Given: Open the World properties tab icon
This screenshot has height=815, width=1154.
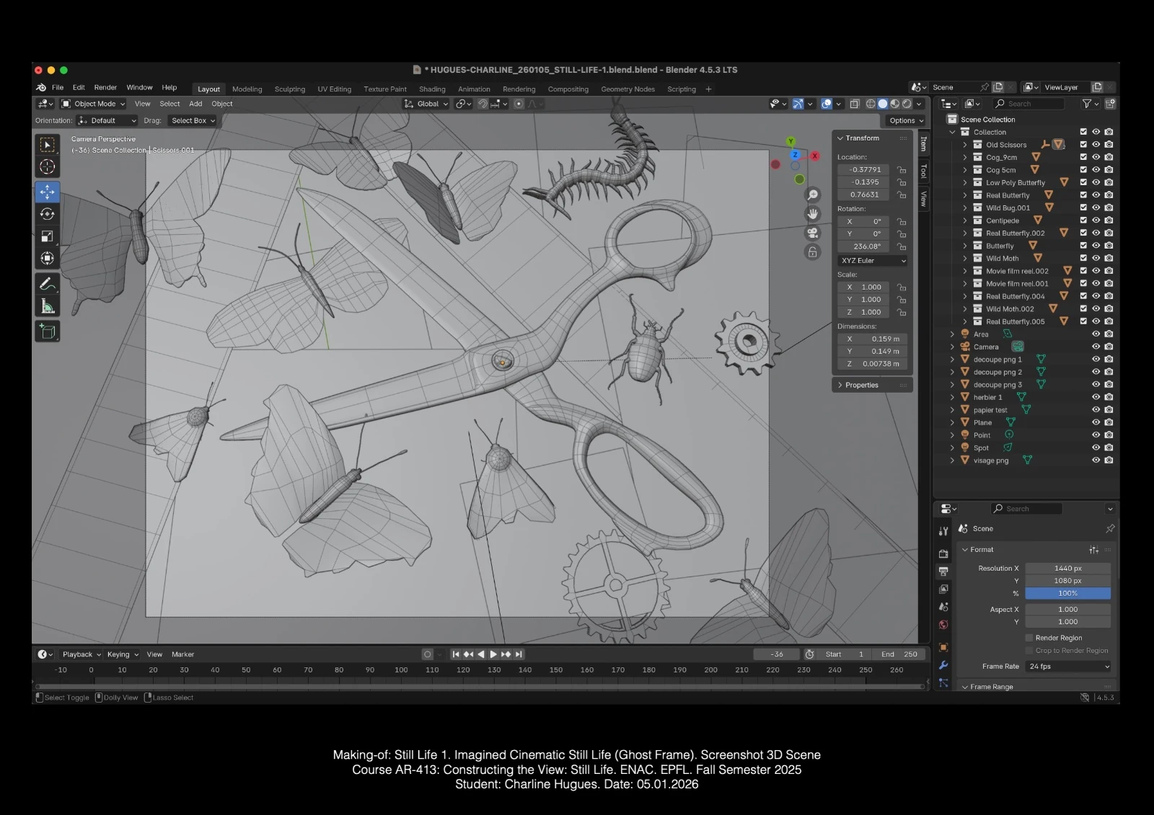Looking at the screenshot, I should point(943,625).
